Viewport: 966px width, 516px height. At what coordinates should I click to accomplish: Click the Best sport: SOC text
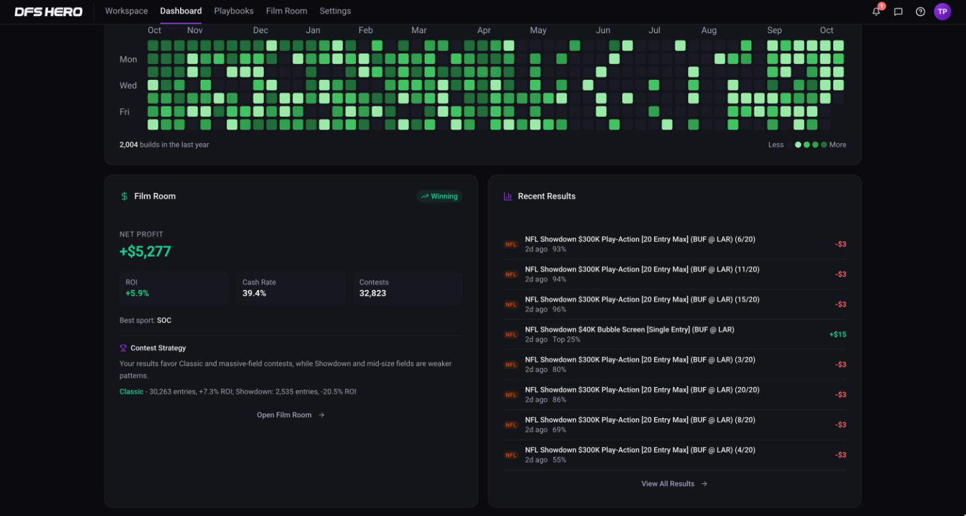(146, 321)
